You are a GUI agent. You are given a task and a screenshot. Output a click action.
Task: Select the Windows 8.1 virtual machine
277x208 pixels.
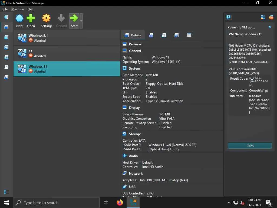(67, 38)
